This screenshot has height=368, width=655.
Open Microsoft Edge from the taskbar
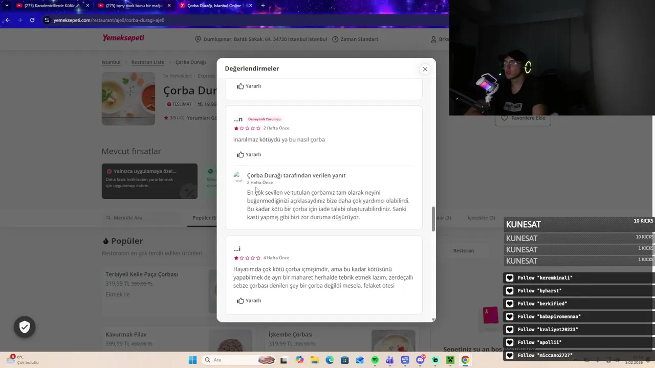click(330, 360)
